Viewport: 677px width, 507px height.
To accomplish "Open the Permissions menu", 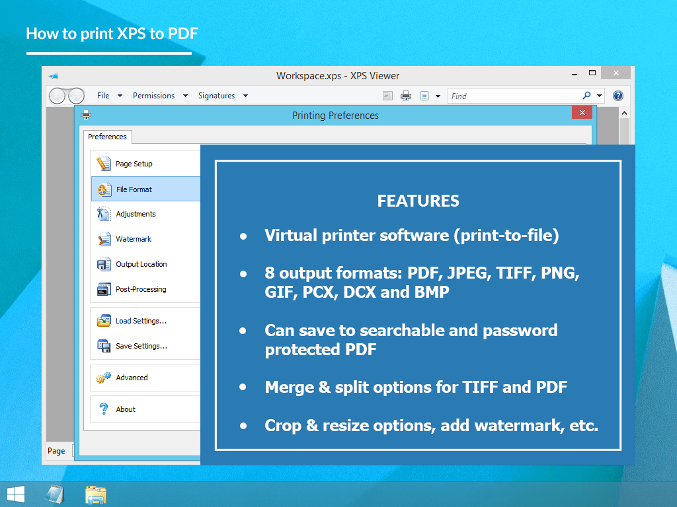I will (153, 96).
